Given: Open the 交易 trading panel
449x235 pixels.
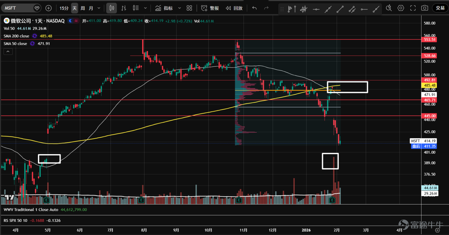Looking at the screenshot, I should [440, 8].
